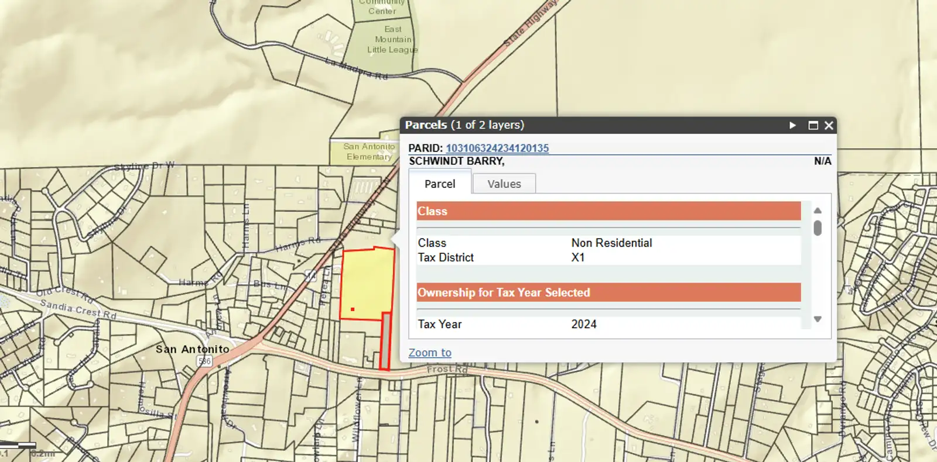Click scrollbar down arrow in popup
937x462 pixels.
818,319
